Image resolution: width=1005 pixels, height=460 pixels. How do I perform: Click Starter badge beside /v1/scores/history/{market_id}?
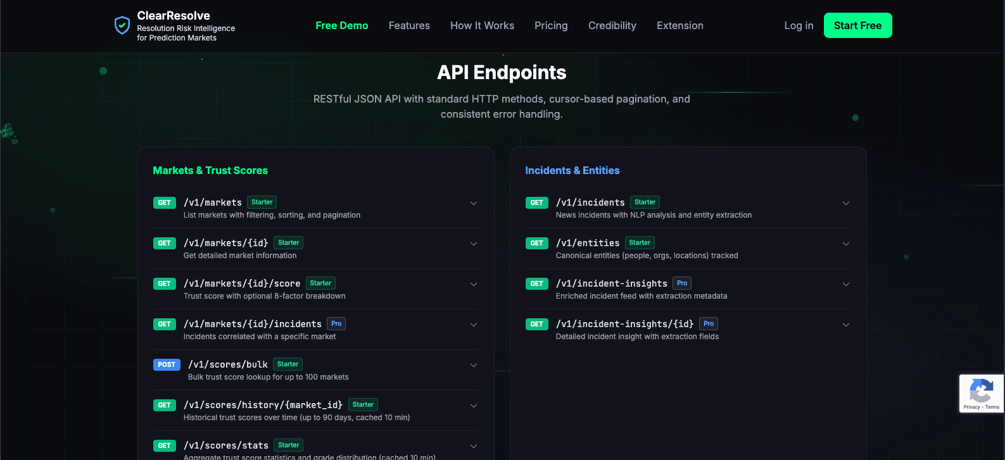363,405
